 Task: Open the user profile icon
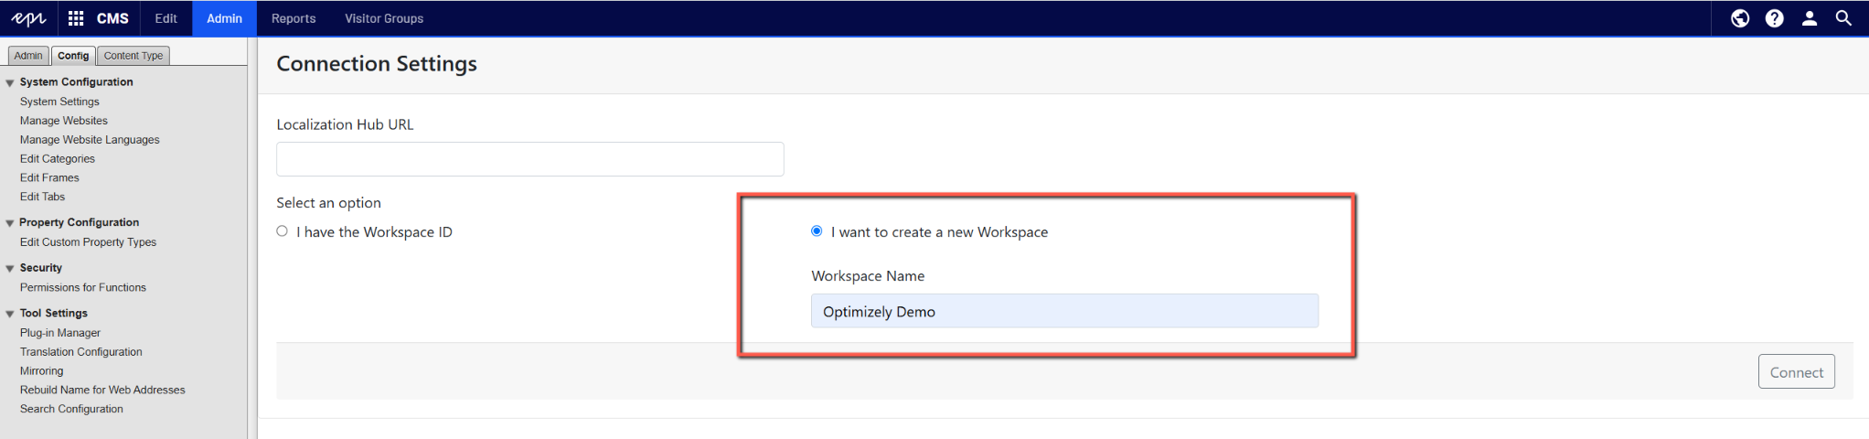click(x=1809, y=18)
